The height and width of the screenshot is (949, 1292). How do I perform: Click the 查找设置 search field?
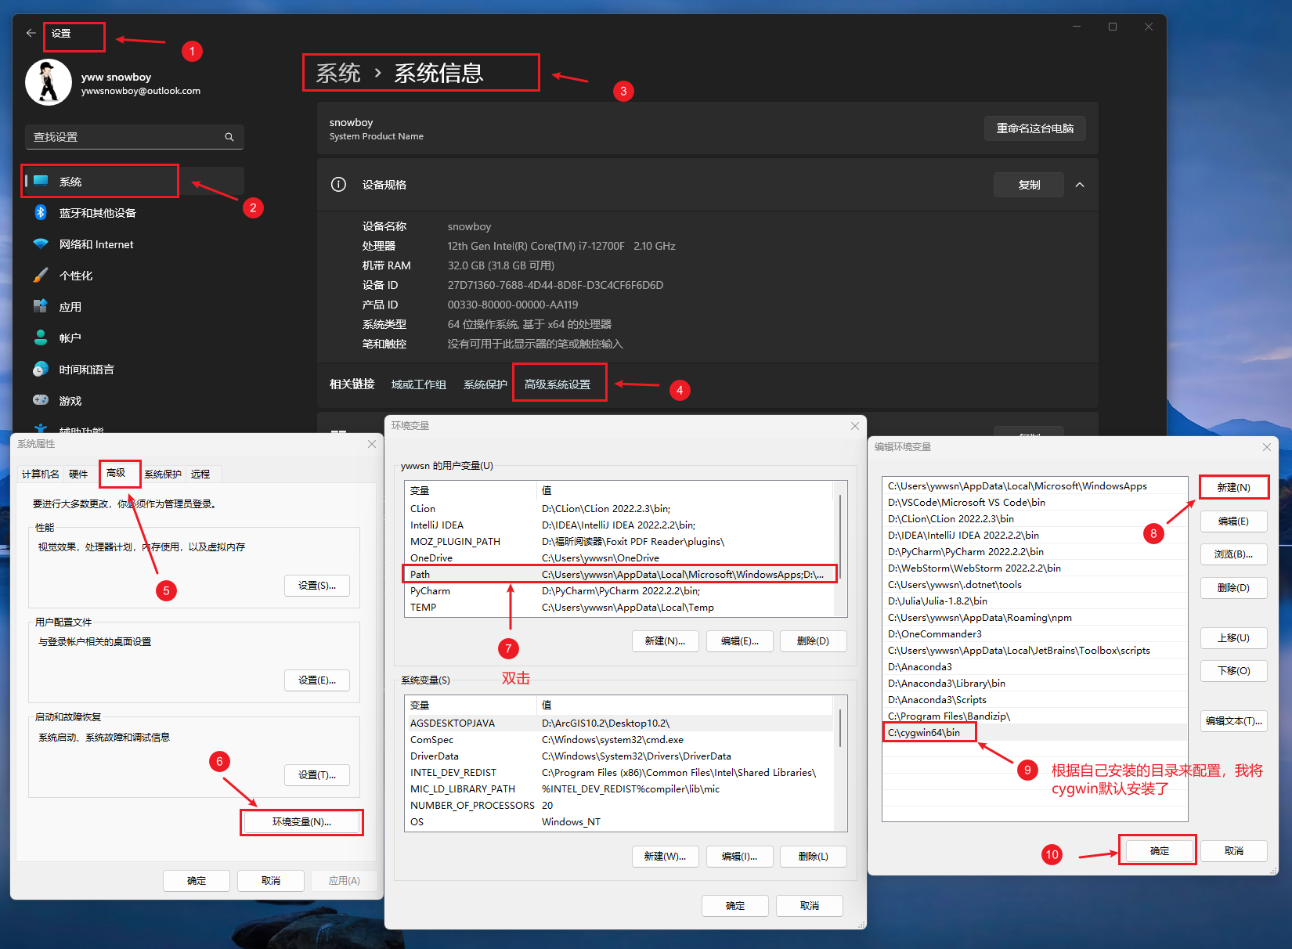134,137
